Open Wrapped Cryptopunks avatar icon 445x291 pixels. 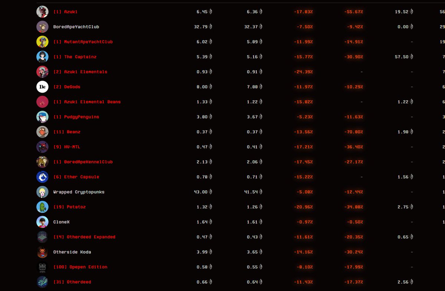(x=42, y=192)
